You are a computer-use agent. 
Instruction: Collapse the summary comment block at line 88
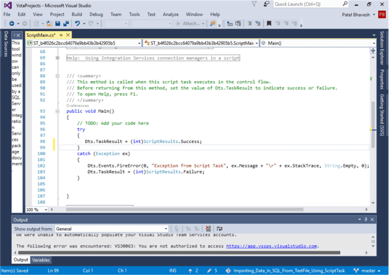point(58,76)
